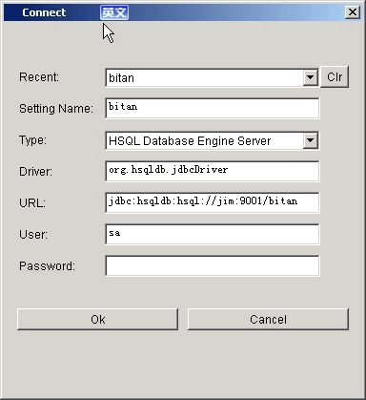Image resolution: width=366 pixels, height=400 pixels.
Task: Close the Connect dialog window
Action: coord(353,12)
